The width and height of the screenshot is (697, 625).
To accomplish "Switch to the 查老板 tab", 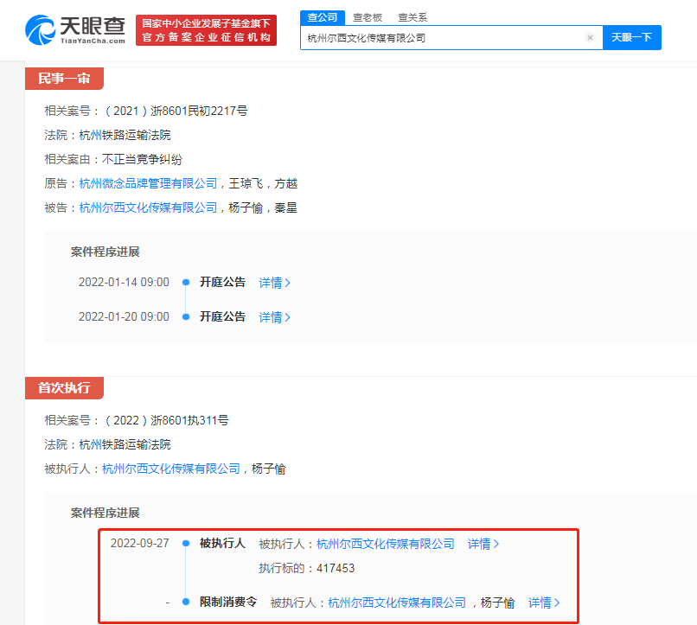I will click(368, 18).
